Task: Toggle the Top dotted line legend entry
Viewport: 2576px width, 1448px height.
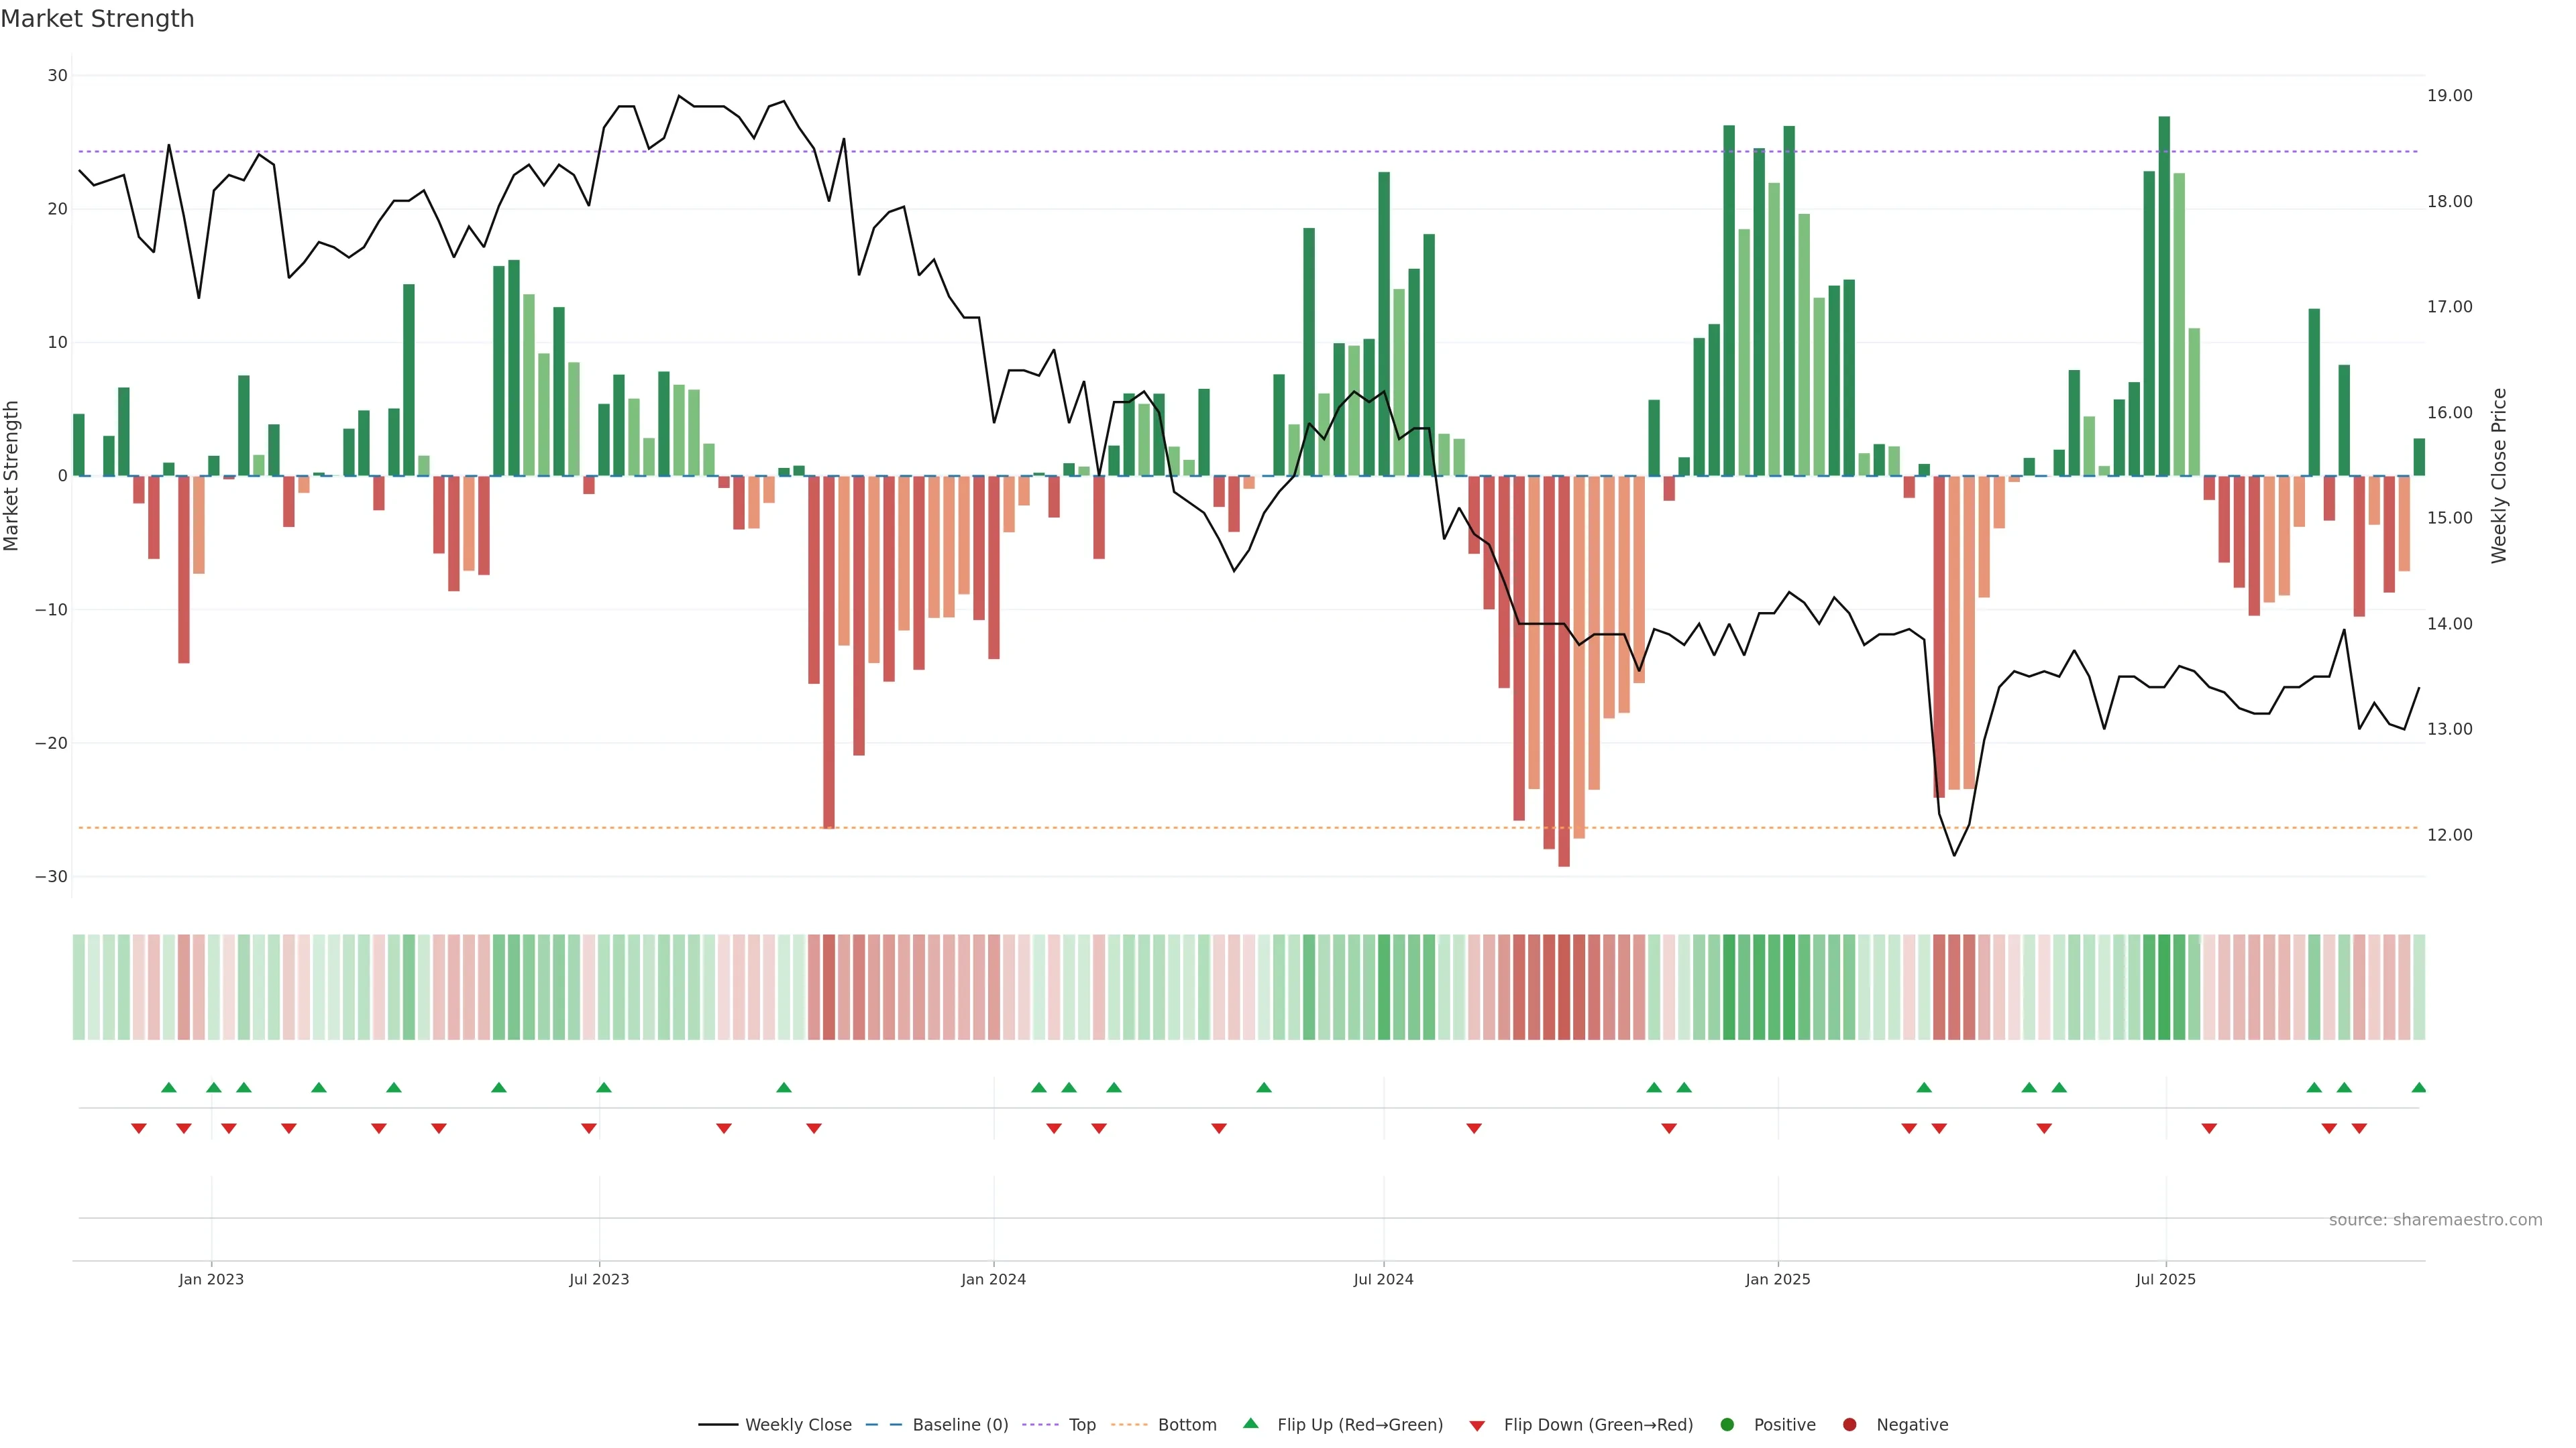Action: point(1081,1424)
